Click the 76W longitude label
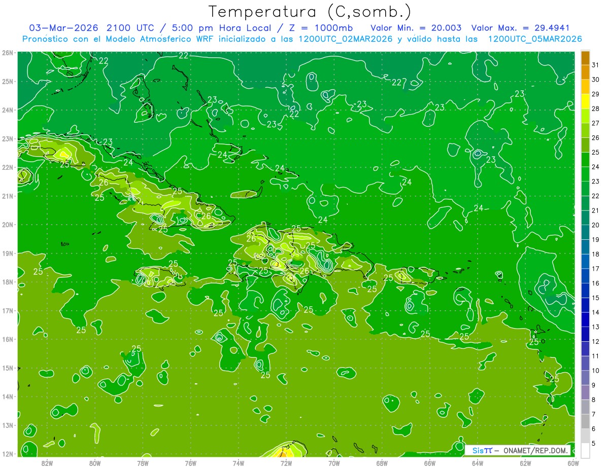609x470 pixels. [x=190, y=463]
